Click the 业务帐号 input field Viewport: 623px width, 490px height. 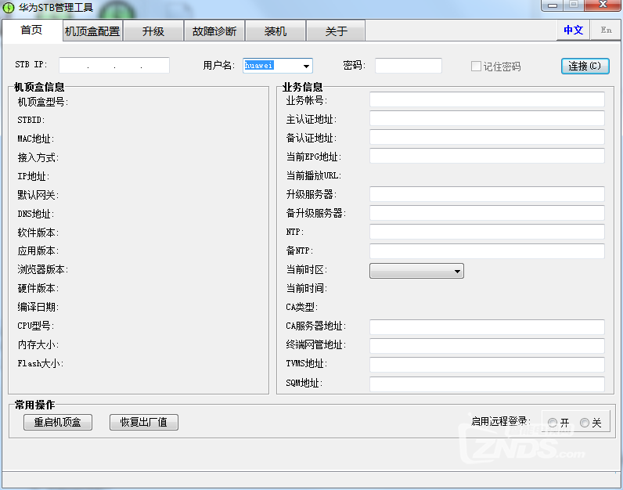(487, 99)
